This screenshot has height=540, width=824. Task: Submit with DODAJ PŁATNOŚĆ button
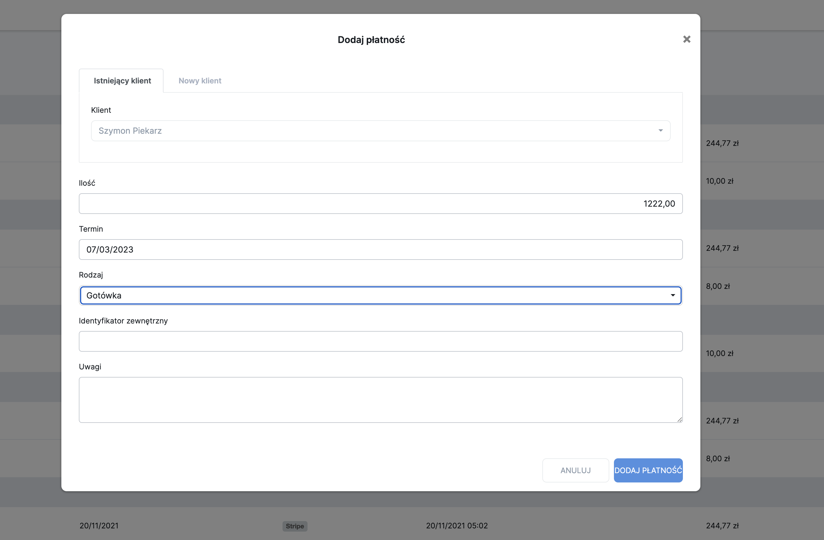648,470
